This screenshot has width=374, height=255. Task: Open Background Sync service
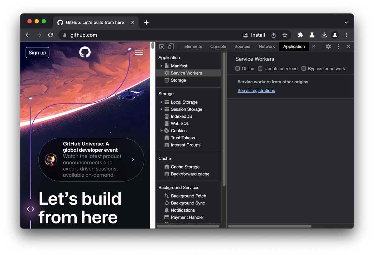(x=188, y=203)
